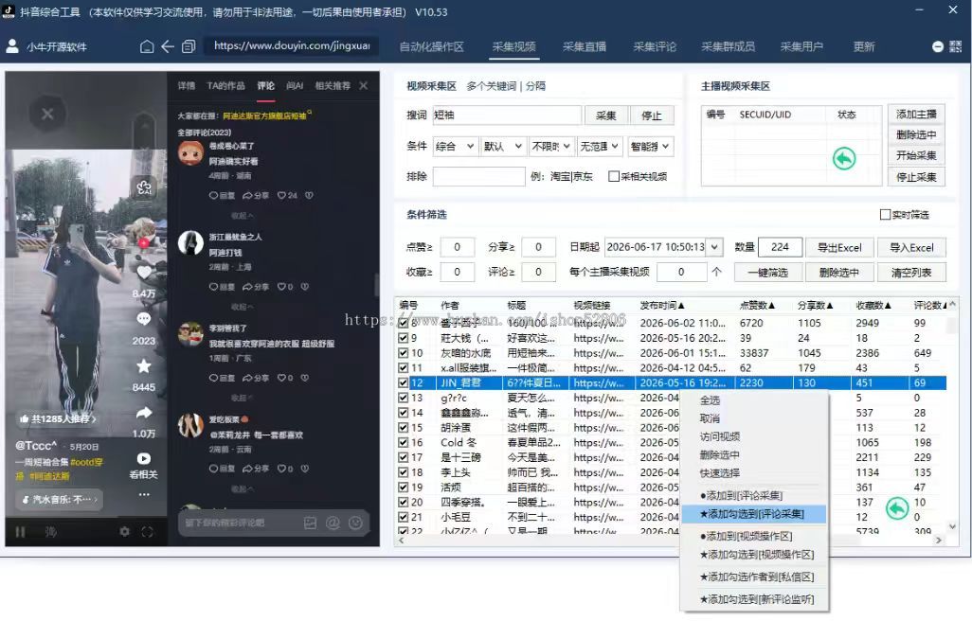The image size is (972, 639).
Task: Open the 不限时 time dropdown
Action: click(551, 146)
